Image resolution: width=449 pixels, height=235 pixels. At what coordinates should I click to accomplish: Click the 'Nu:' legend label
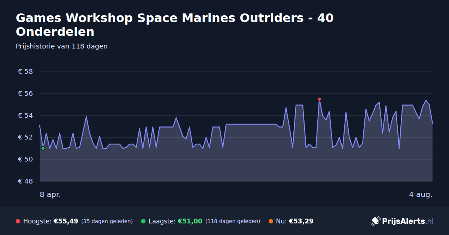281,221
